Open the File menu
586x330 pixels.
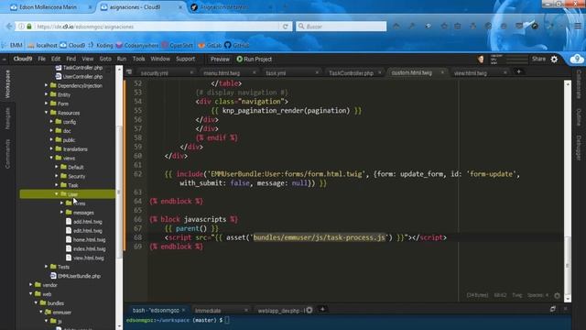point(41,59)
